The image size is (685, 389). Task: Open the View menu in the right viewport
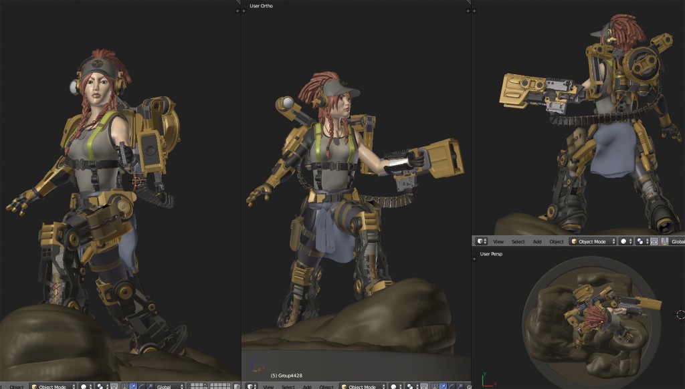(x=498, y=242)
